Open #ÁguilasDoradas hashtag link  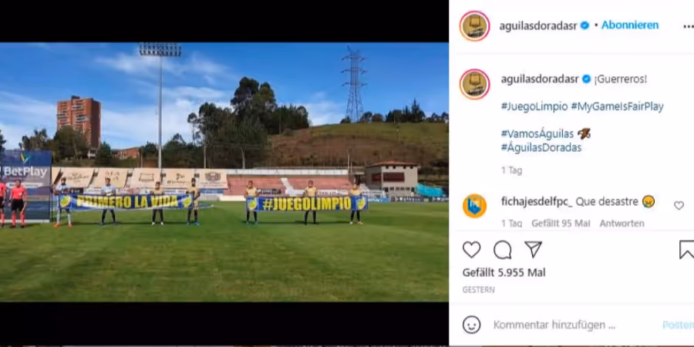pos(541,147)
